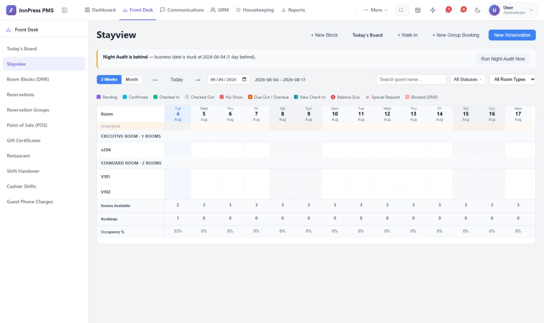Click the + New Block button

point(324,35)
